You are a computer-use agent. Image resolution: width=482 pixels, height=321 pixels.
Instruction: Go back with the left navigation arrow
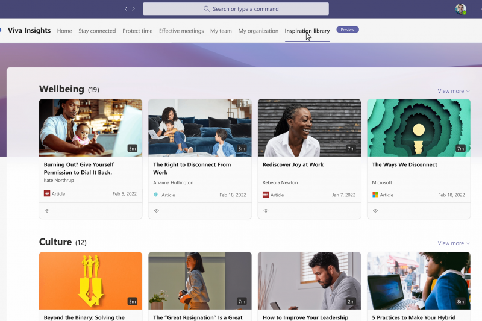pos(126,9)
